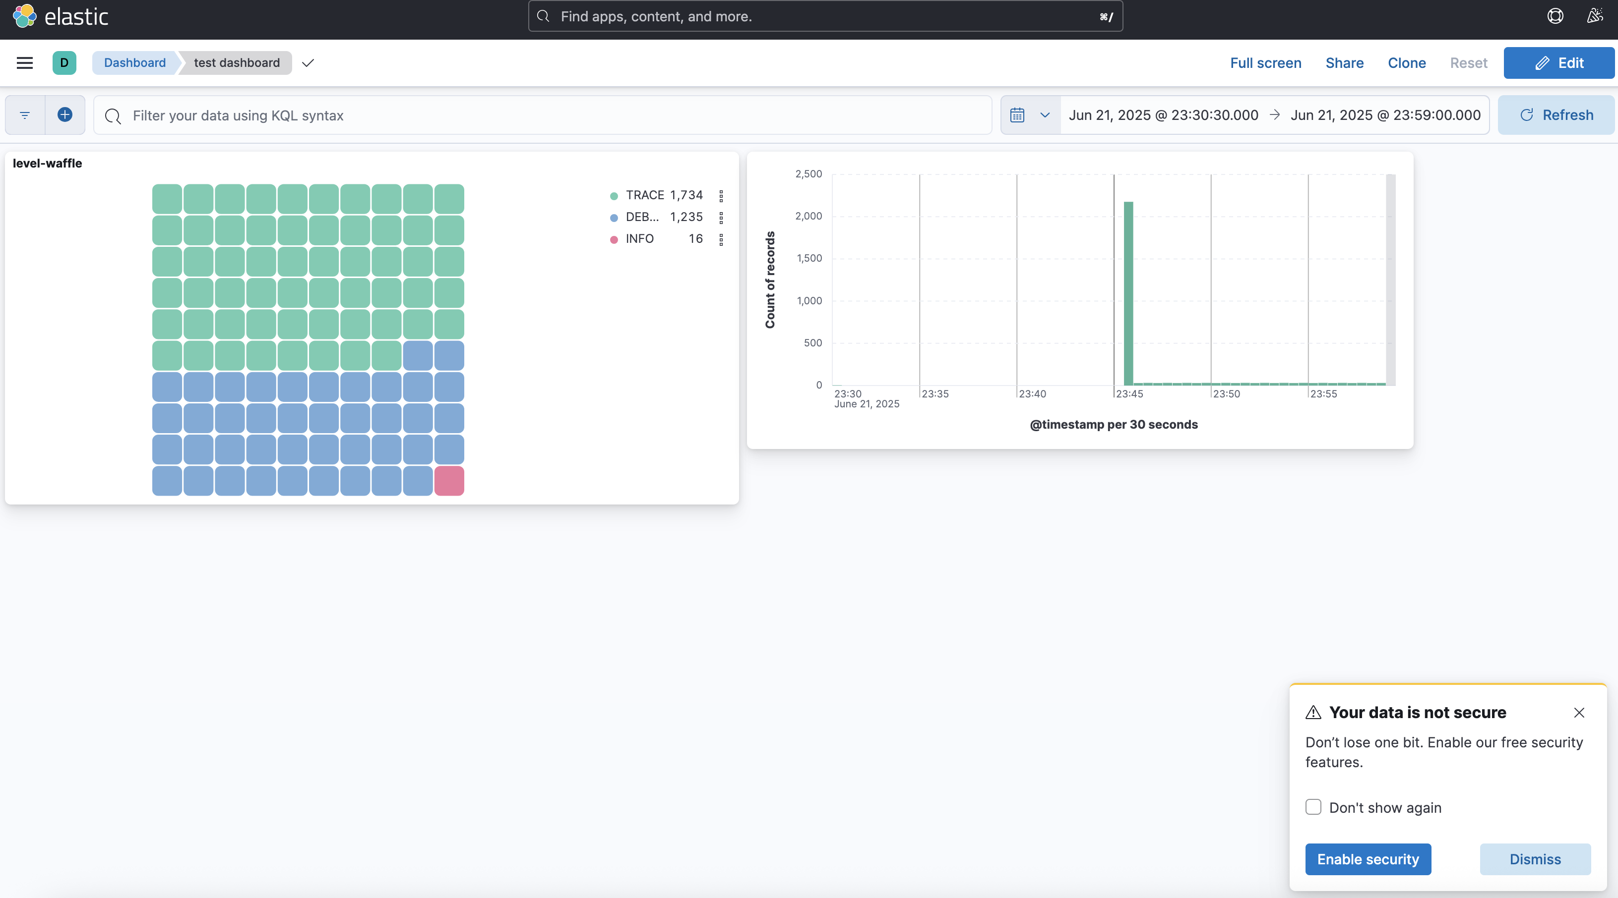
Task: Click the add filter plus icon
Action: point(64,115)
